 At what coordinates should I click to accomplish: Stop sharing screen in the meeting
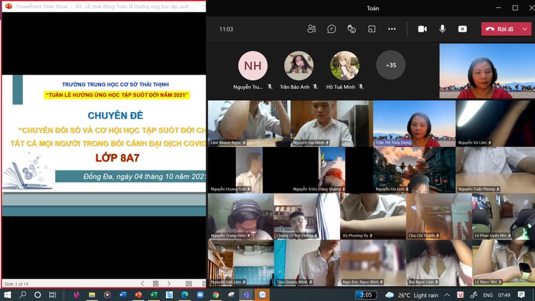click(x=463, y=29)
